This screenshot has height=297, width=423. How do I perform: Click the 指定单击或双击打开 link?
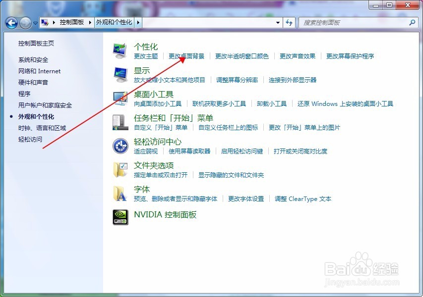[x=161, y=175]
